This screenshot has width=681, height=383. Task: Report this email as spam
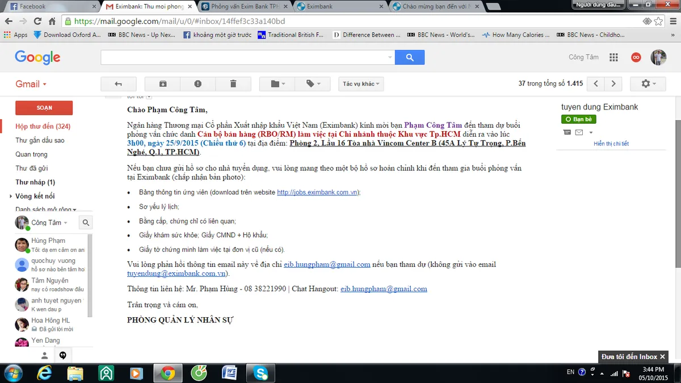197,84
